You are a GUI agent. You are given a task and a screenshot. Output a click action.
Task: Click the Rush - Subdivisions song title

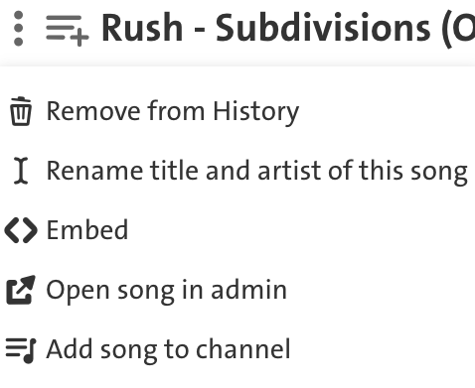(288, 29)
